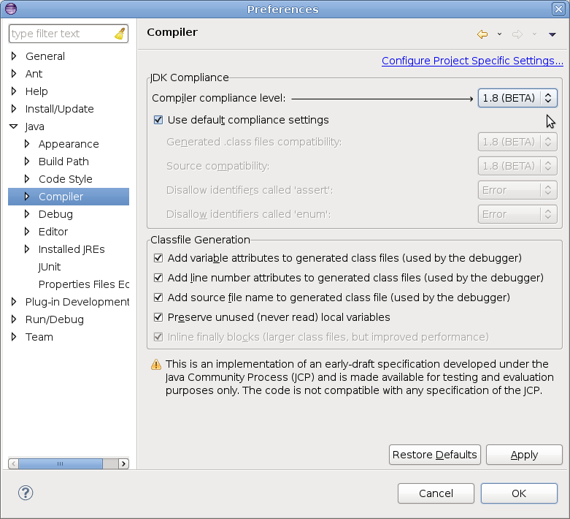This screenshot has height=519, width=570.
Task: Select JUnit preferences page
Action: pos(50,267)
